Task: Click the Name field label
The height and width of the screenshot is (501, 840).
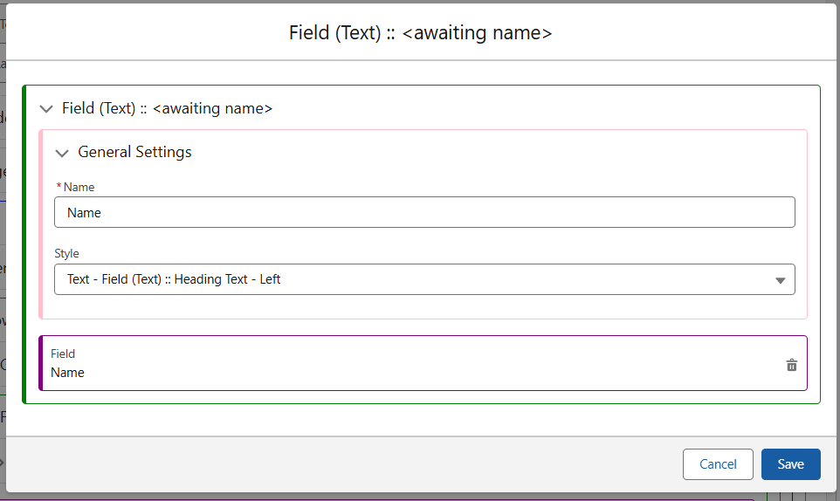Action: tap(79, 187)
